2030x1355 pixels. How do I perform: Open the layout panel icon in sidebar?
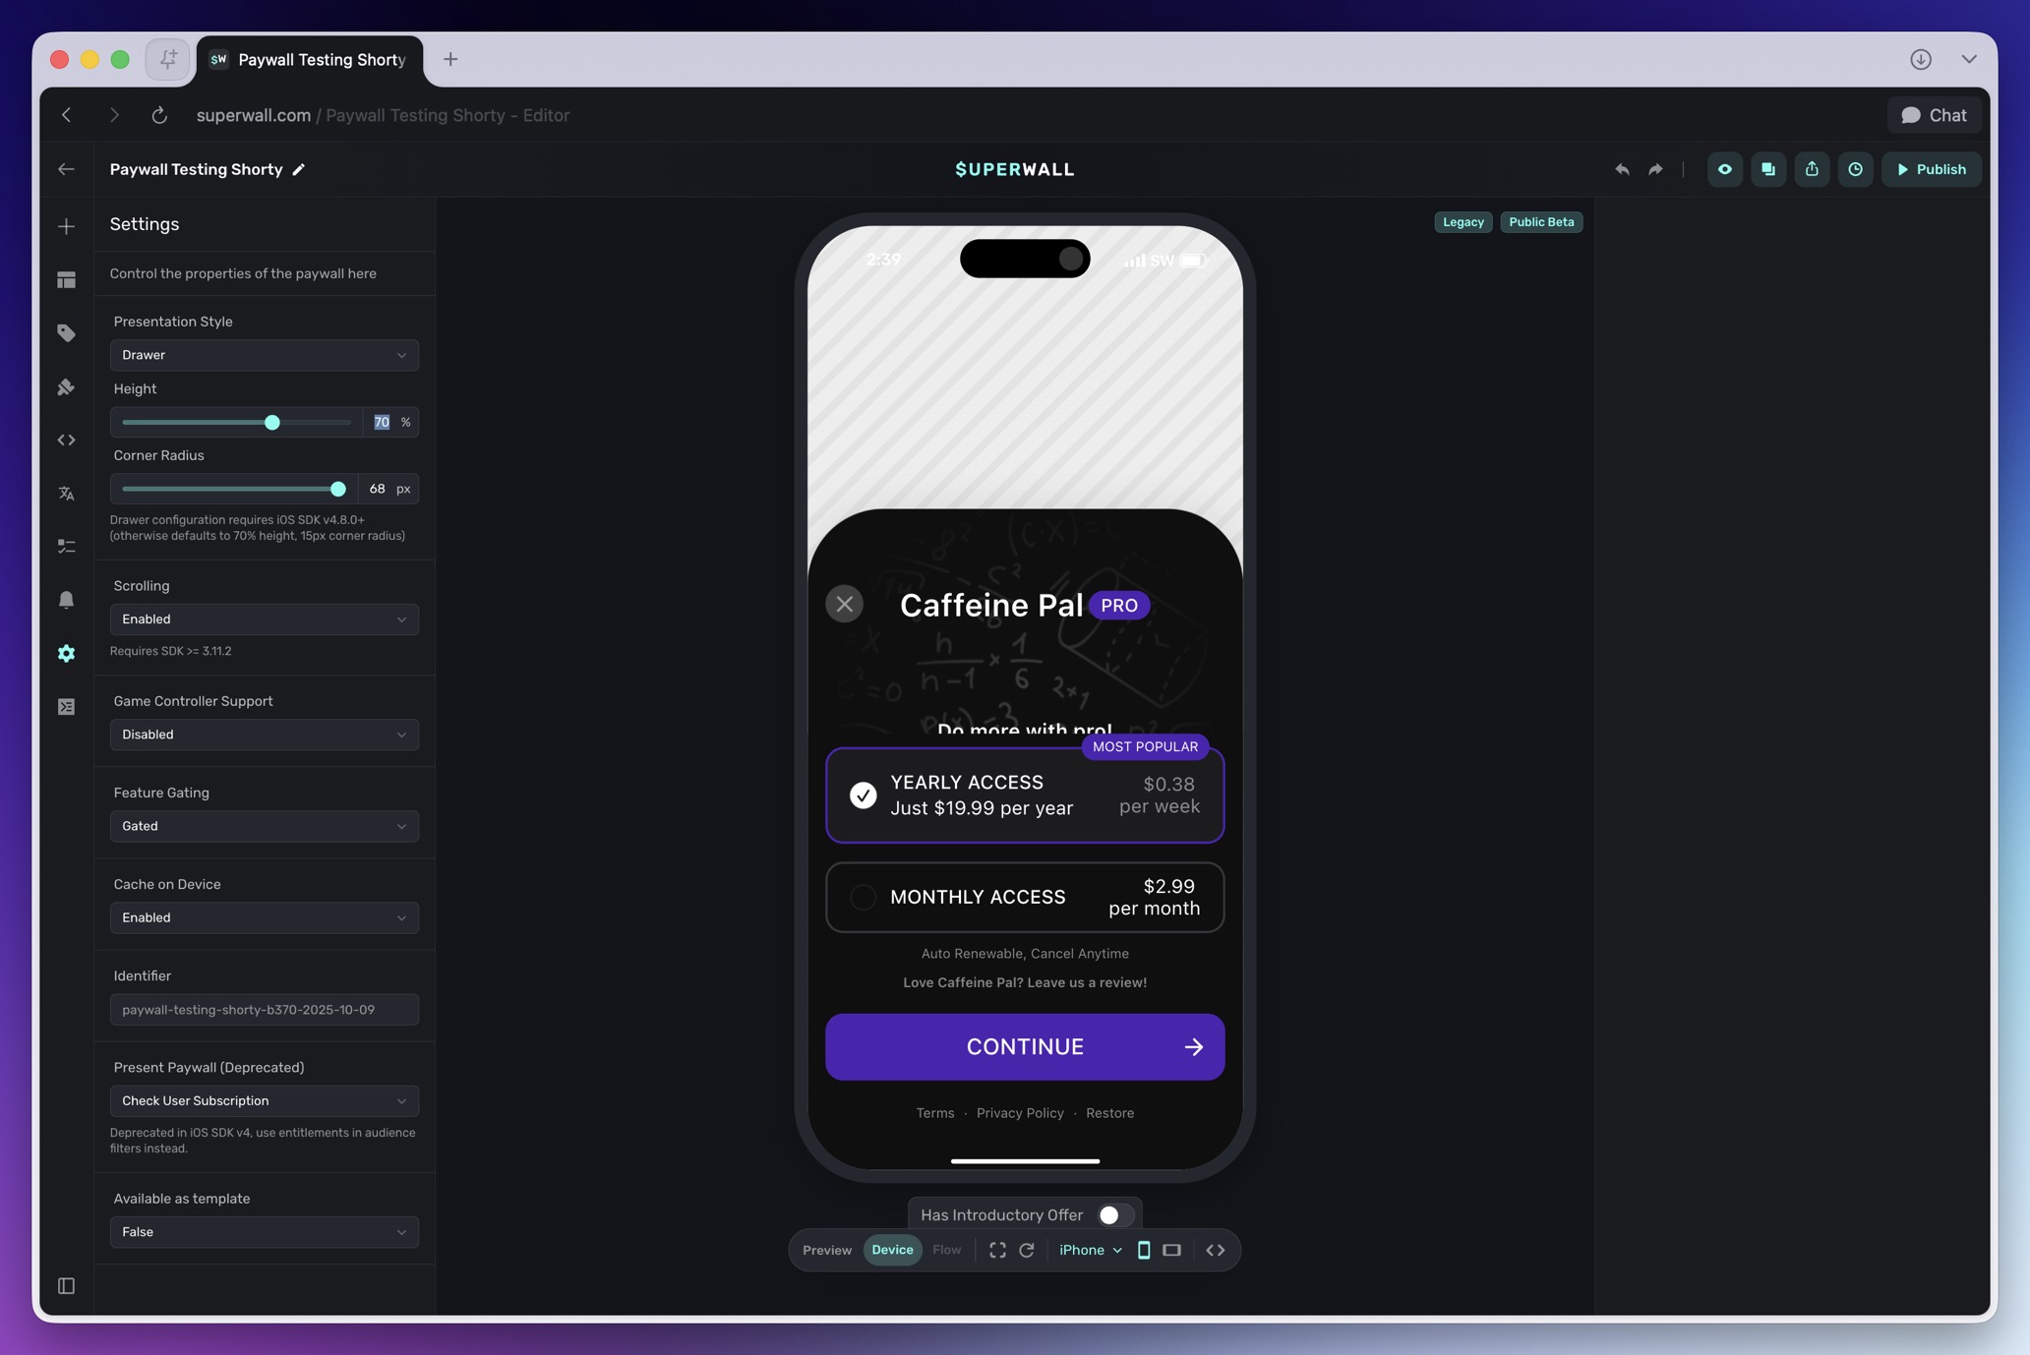click(x=66, y=280)
